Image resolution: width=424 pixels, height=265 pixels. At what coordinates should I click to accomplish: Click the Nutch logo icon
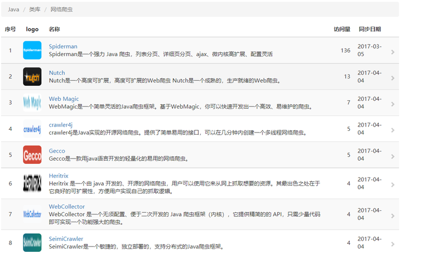click(x=32, y=76)
